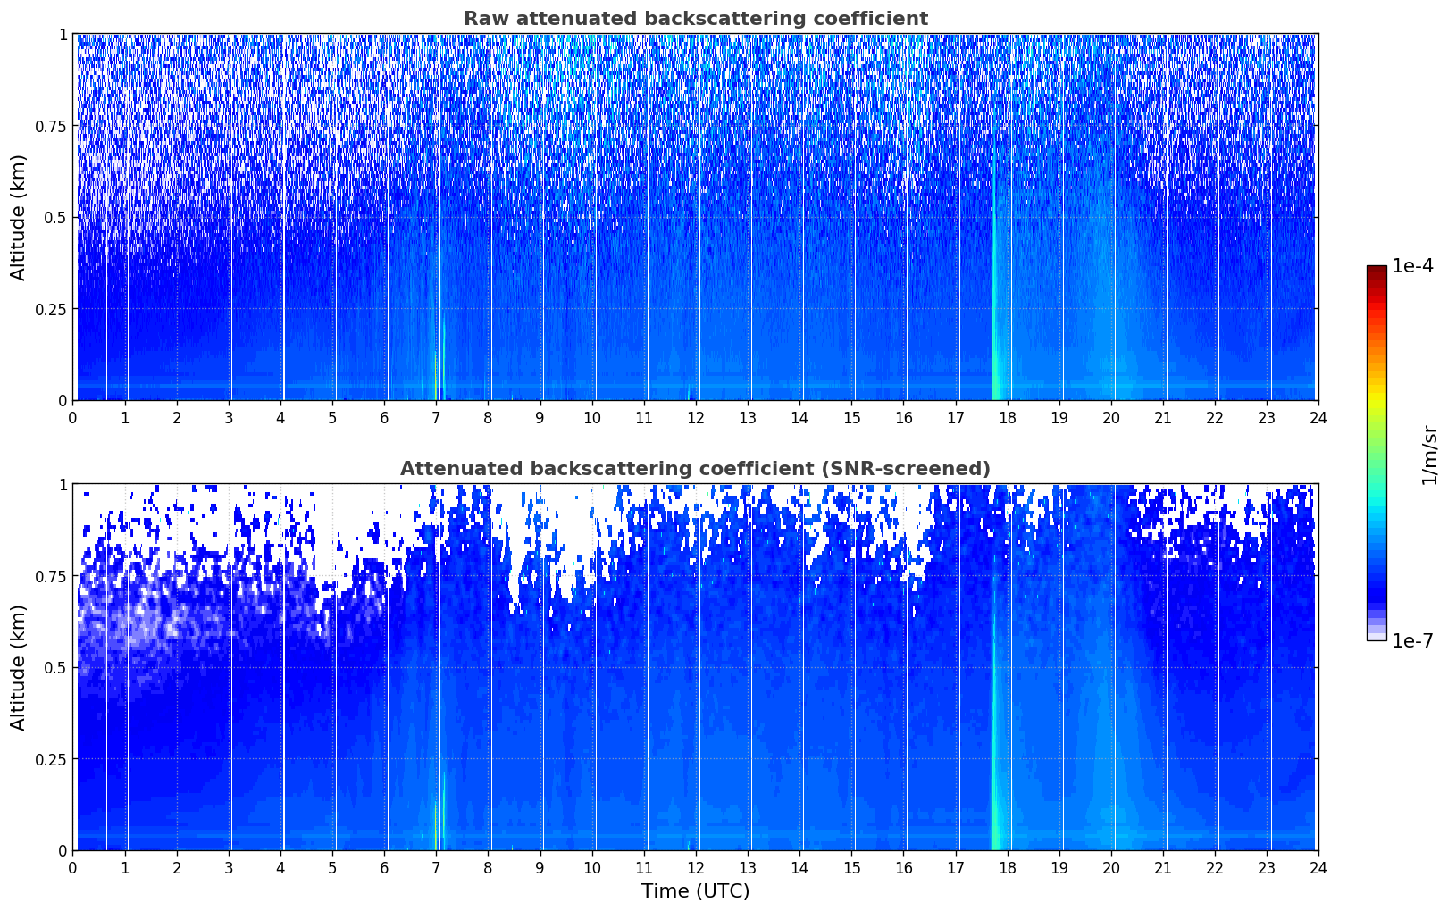Screen dimensions: 1448x911
Task: Click the colorbar's '1e-4' maximum label
Action: tap(1412, 266)
